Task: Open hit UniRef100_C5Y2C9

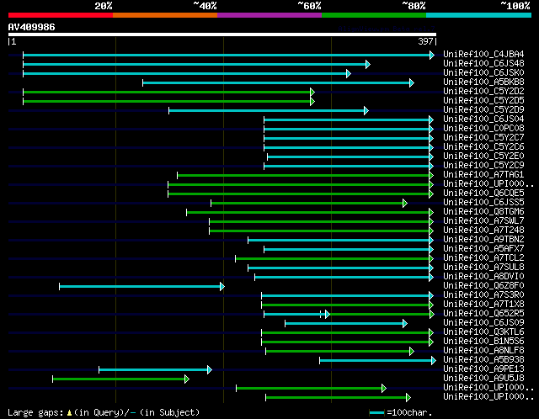Action: (x=483, y=166)
